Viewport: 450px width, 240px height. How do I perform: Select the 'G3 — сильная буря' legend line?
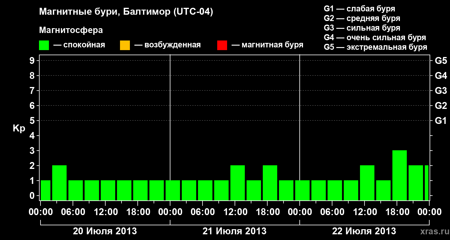click(362, 28)
